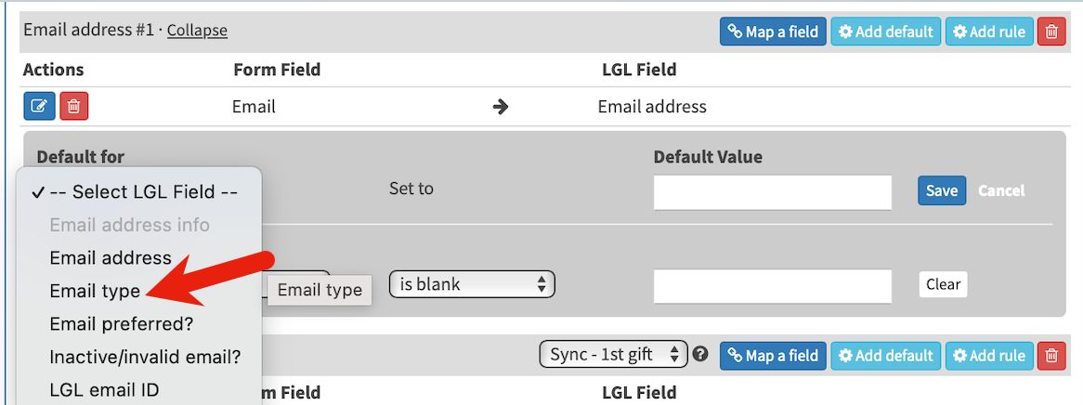Delete the Email address #1 section with the top trash icon
Image resolution: width=1083 pixels, height=405 pixels.
click(x=1050, y=32)
